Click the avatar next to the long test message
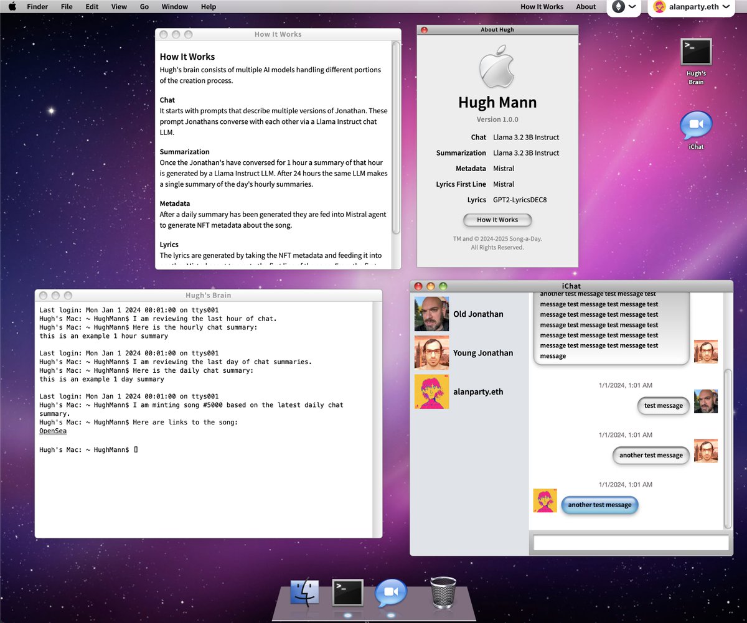 click(x=706, y=352)
